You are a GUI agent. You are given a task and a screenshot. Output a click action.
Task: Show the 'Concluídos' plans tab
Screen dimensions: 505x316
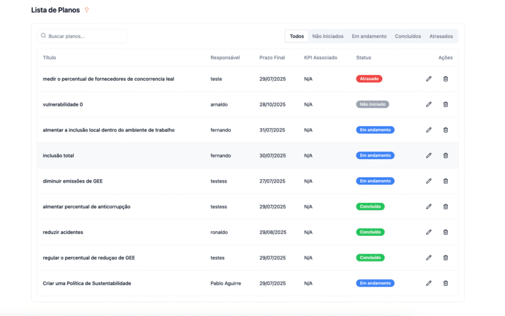pyautogui.click(x=408, y=36)
